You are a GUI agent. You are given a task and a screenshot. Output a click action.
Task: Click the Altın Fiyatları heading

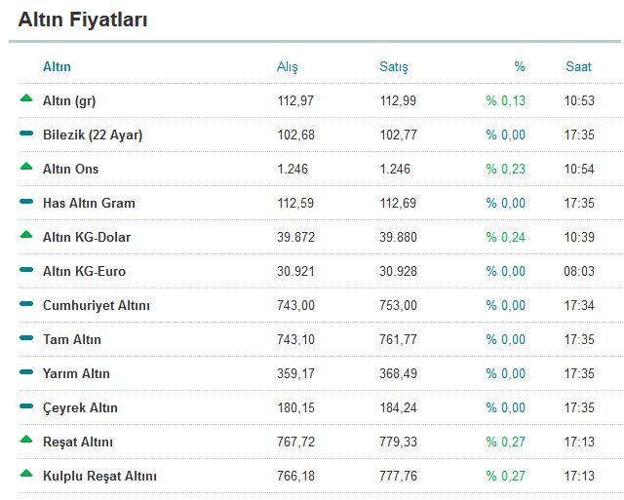pyautogui.click(x=83, y=19)
